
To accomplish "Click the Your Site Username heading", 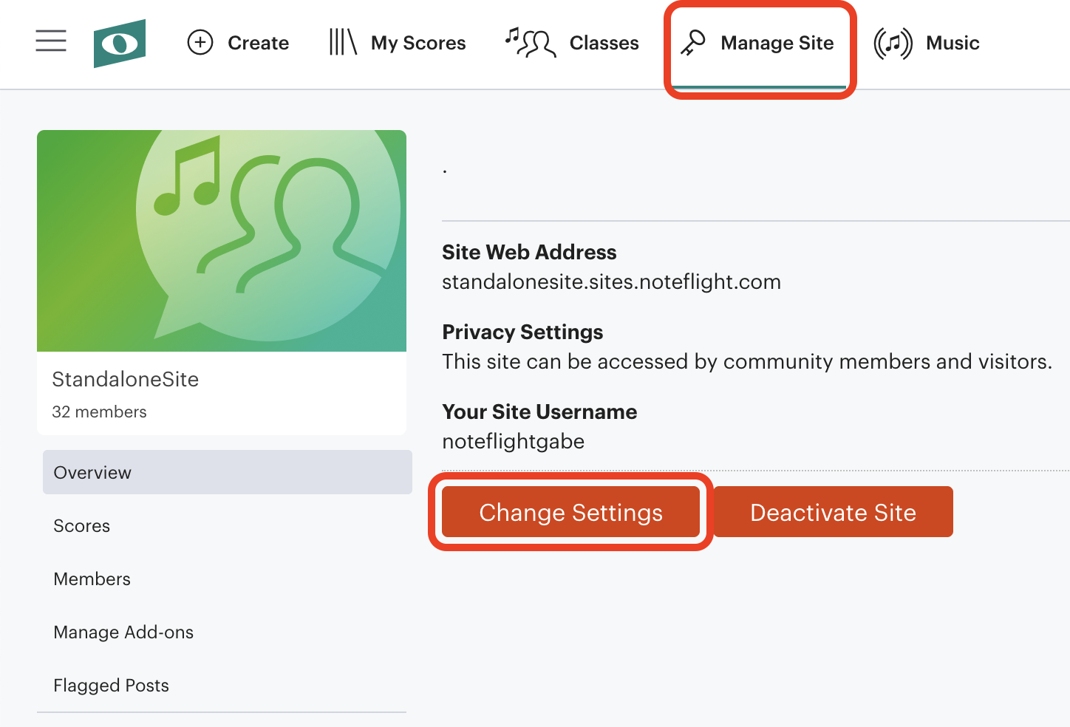I will [x=539, y=412].
